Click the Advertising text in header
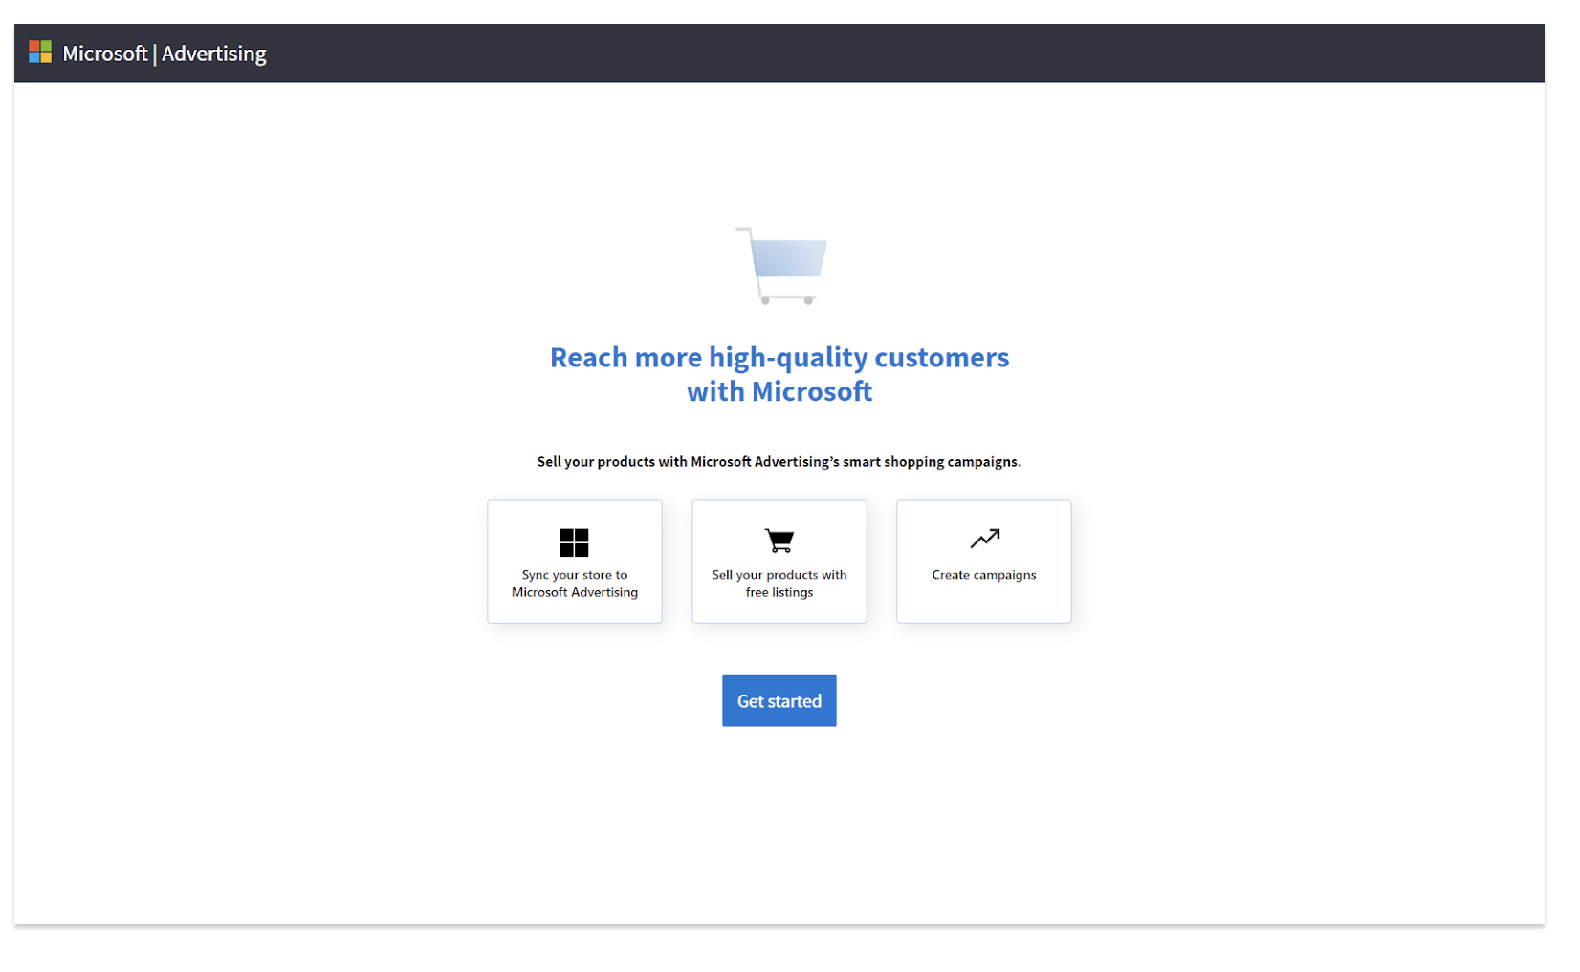Screen dimensions: 1580x972 (214, 54)
